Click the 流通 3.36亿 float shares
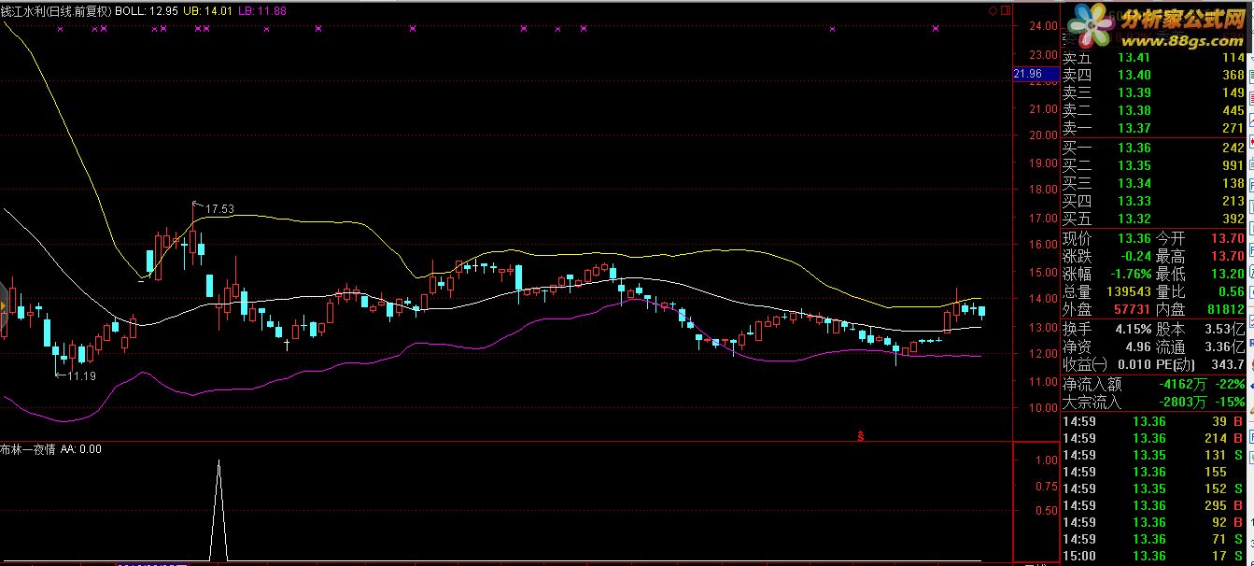The width and height of the screenshot is (1254, 566). tap(1201, 347)
